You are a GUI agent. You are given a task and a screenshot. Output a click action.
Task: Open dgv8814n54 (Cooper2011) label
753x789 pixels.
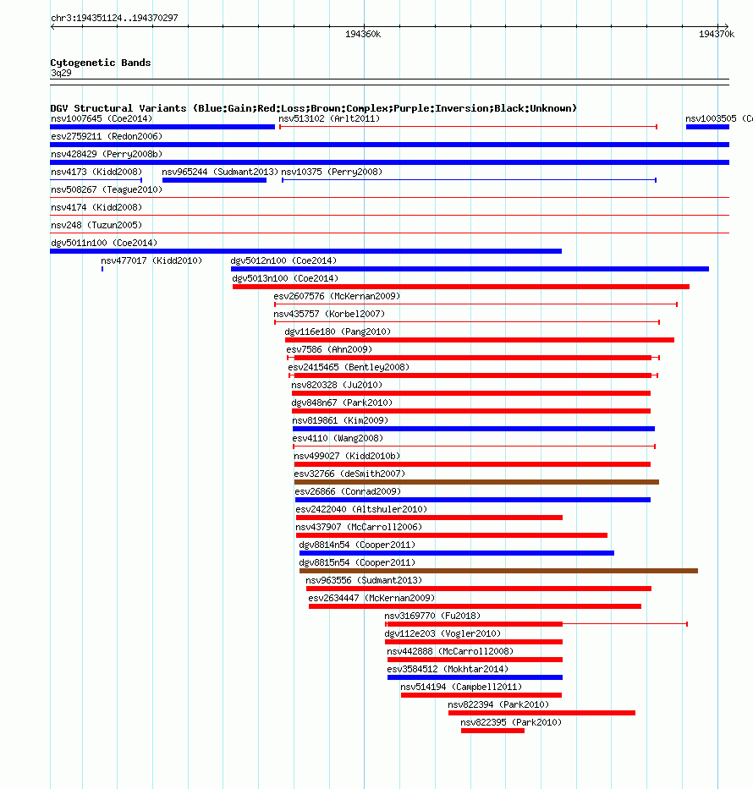(x=357, y=545)
